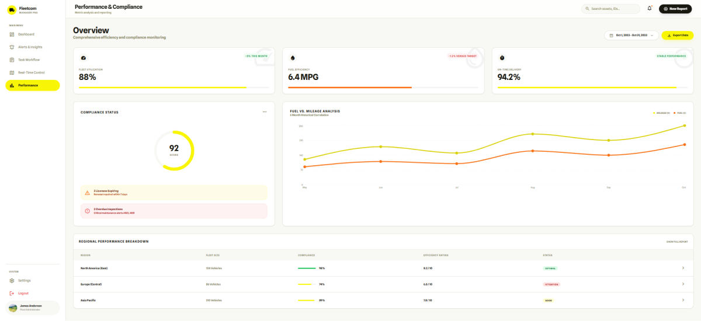
Task: Open the Dashboard menu item
Action: [33, 34]
